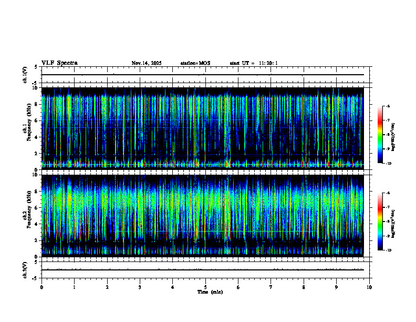Screen dimensions: 416x322
Task: Click the "5" upper tick of ch.1(V) axis
Action: point(36,67)
